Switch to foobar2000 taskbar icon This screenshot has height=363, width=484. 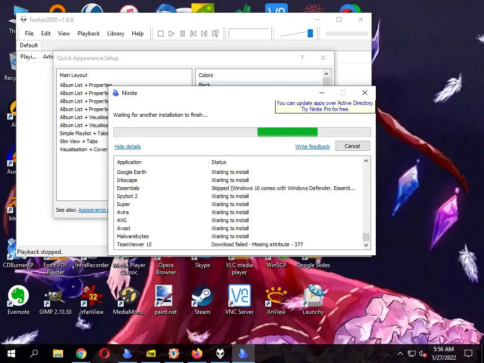[x=220, y=354]
